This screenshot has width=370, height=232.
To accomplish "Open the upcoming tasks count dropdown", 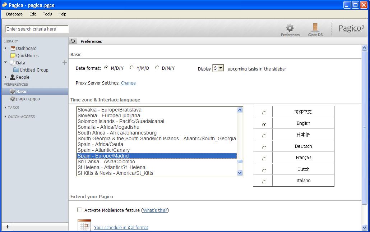I will coord(221,68).
